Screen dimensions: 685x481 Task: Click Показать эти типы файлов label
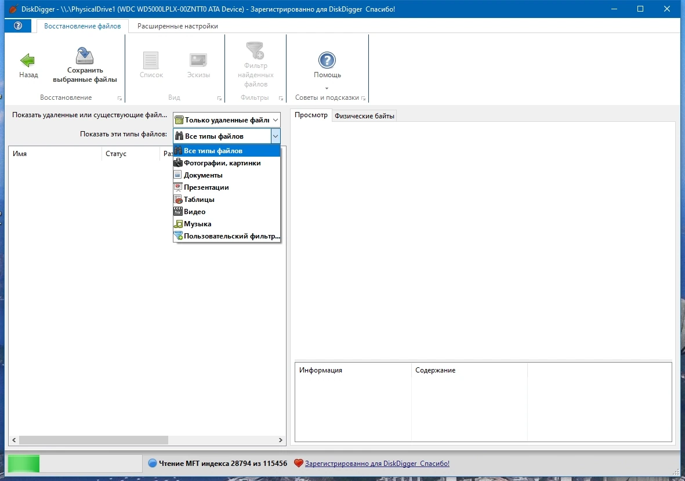click(x=123, y=134)
